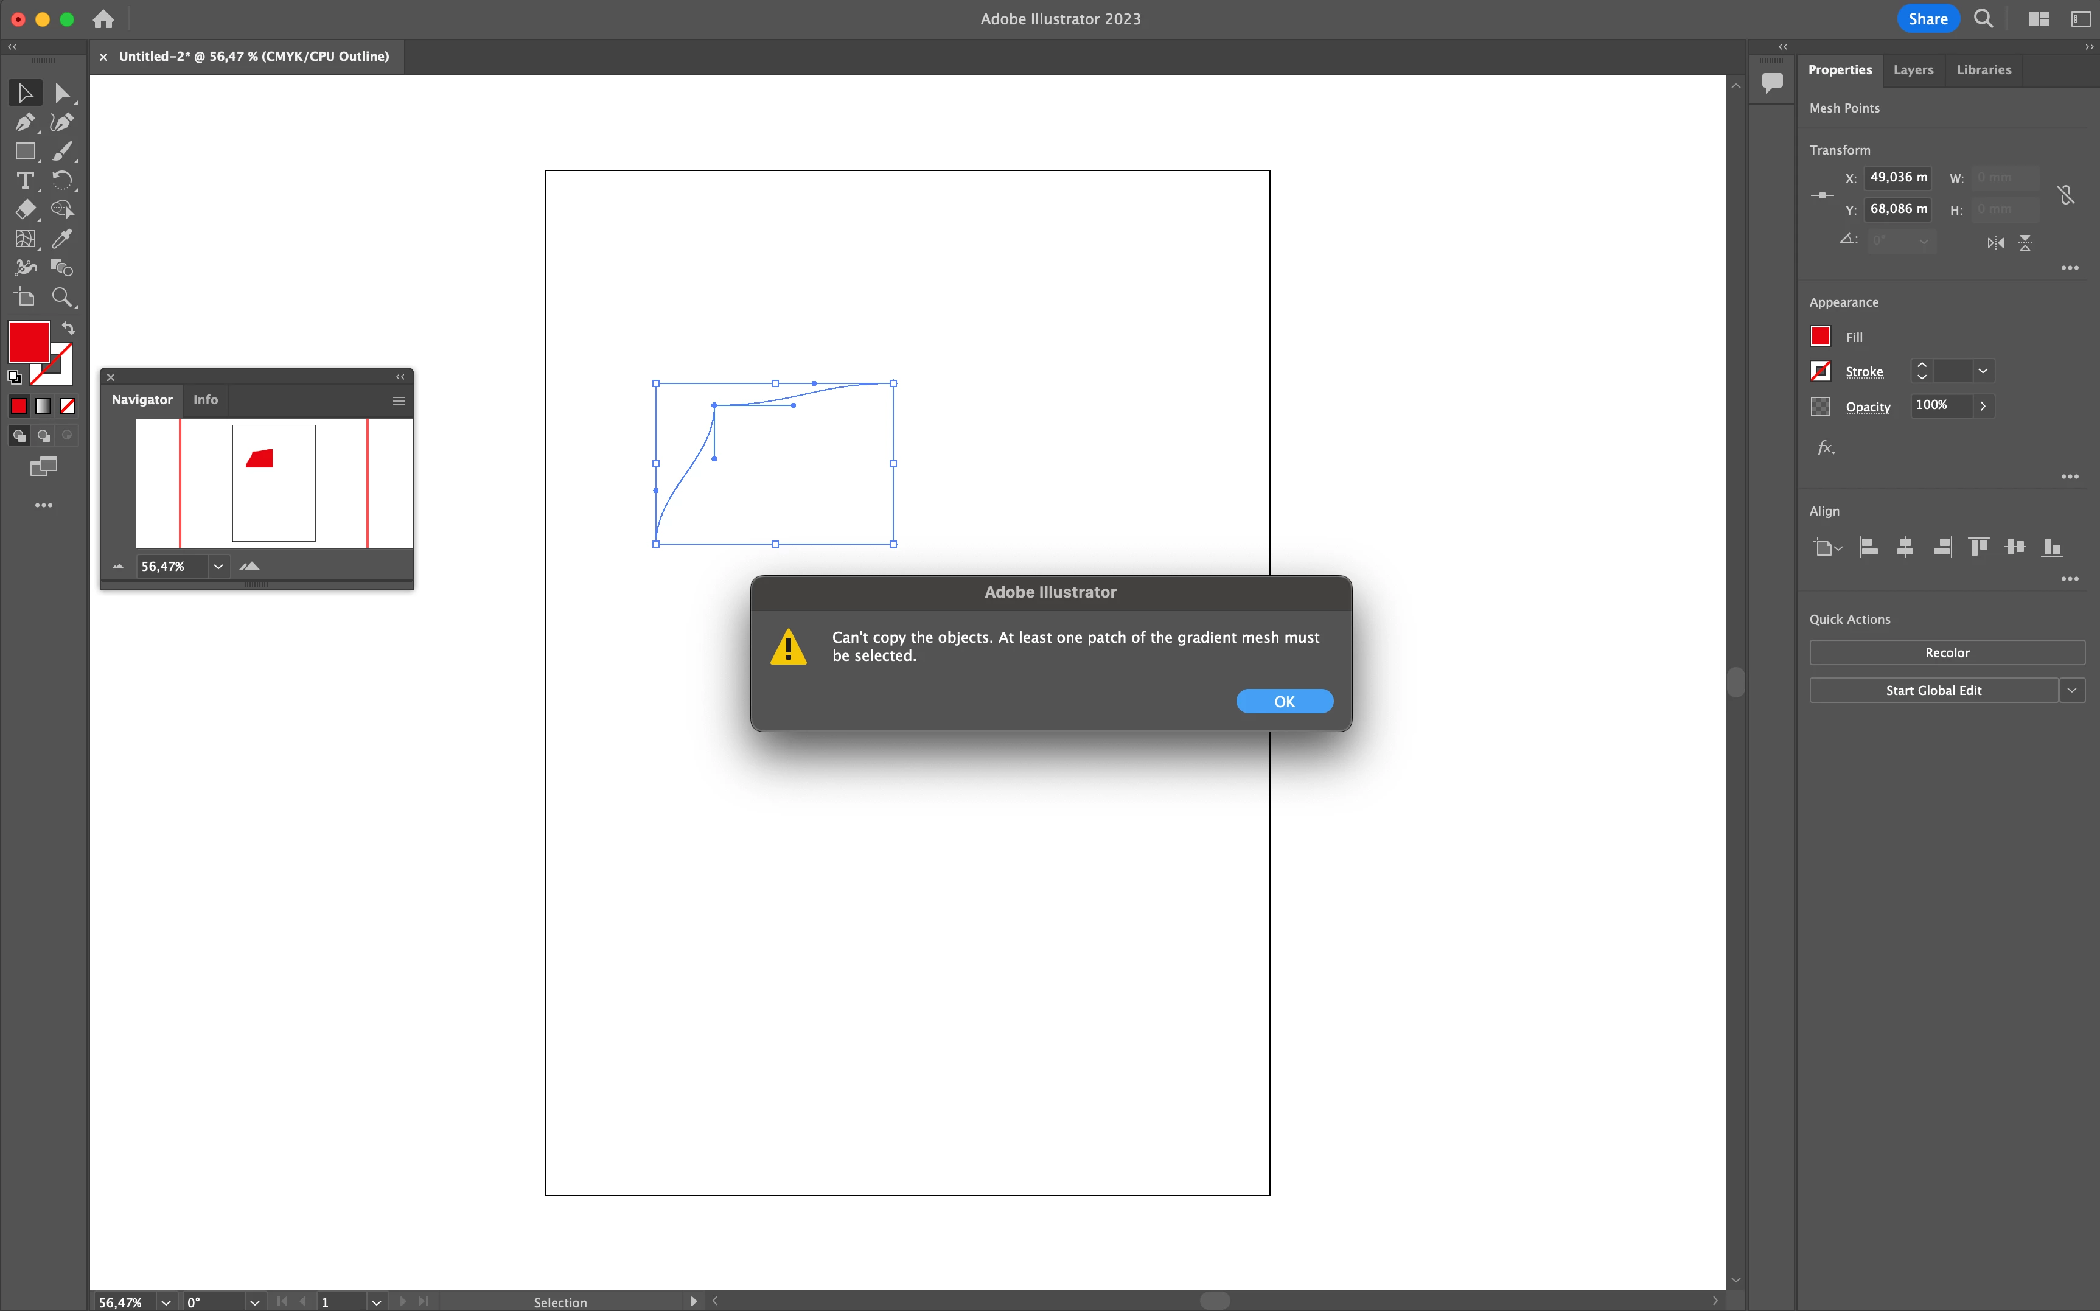This screenshot has width=2100, height=1311.
Task: Open the Stroke weight dropdown
Action: (x=1983, y=371)
